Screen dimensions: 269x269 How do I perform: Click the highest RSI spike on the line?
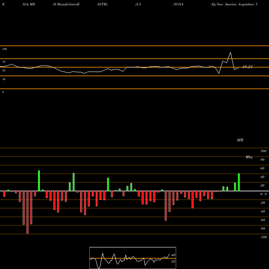tap(230, 53)
